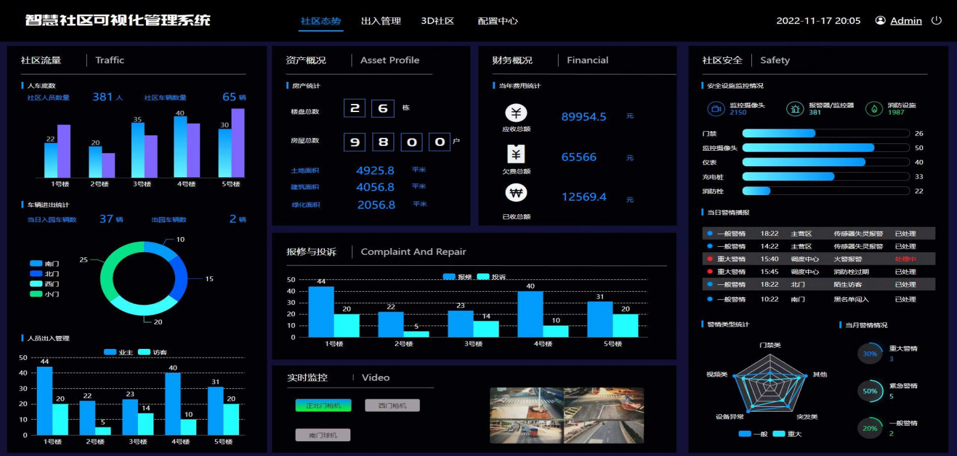The width and height of the screenshot is (957, 456).
Task: Click the 65566 arrears amount
Action: point(579,157)
